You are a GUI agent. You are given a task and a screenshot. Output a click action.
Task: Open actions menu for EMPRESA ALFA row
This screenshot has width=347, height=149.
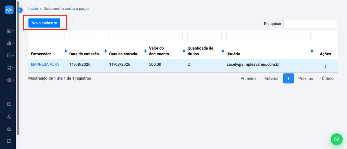click(x=325, y=66)
